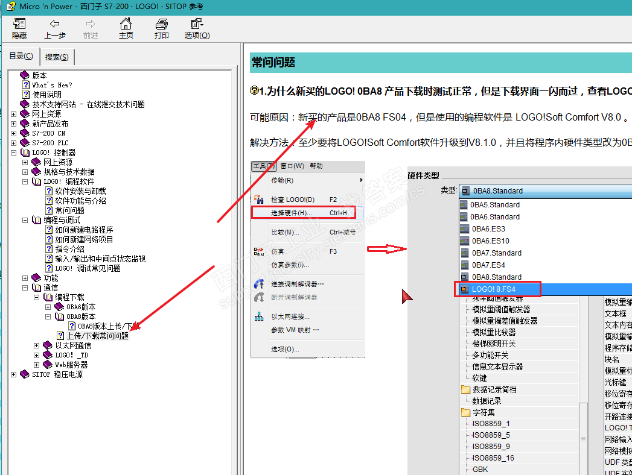Click the S7-200 CN book icon

[x=25, y=133]
